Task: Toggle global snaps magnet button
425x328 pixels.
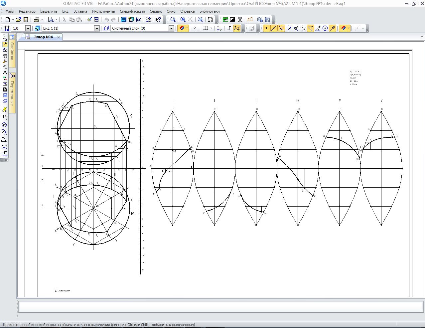Action: tap(181, 29)
